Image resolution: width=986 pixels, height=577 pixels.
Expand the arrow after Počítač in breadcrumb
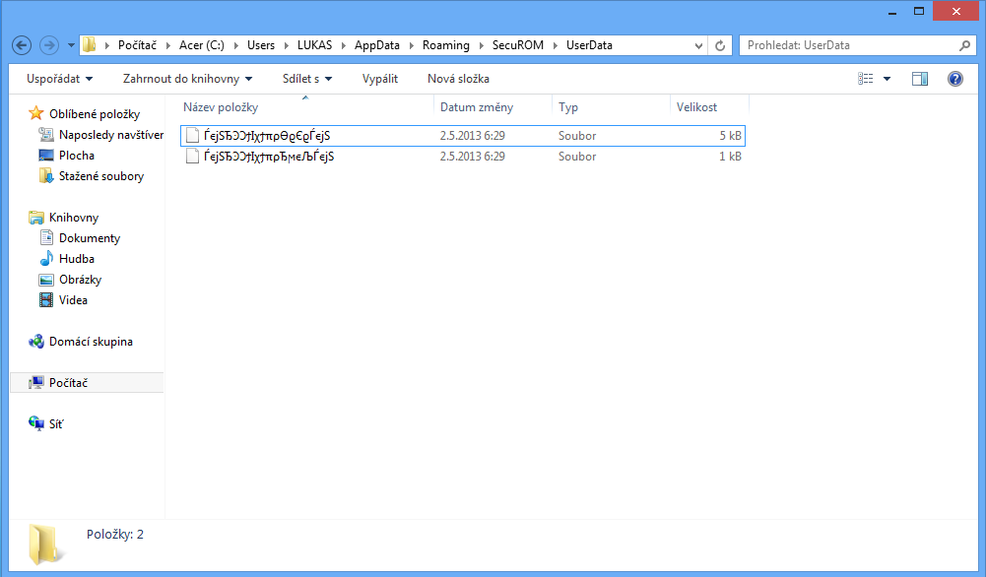pos(167,45)
